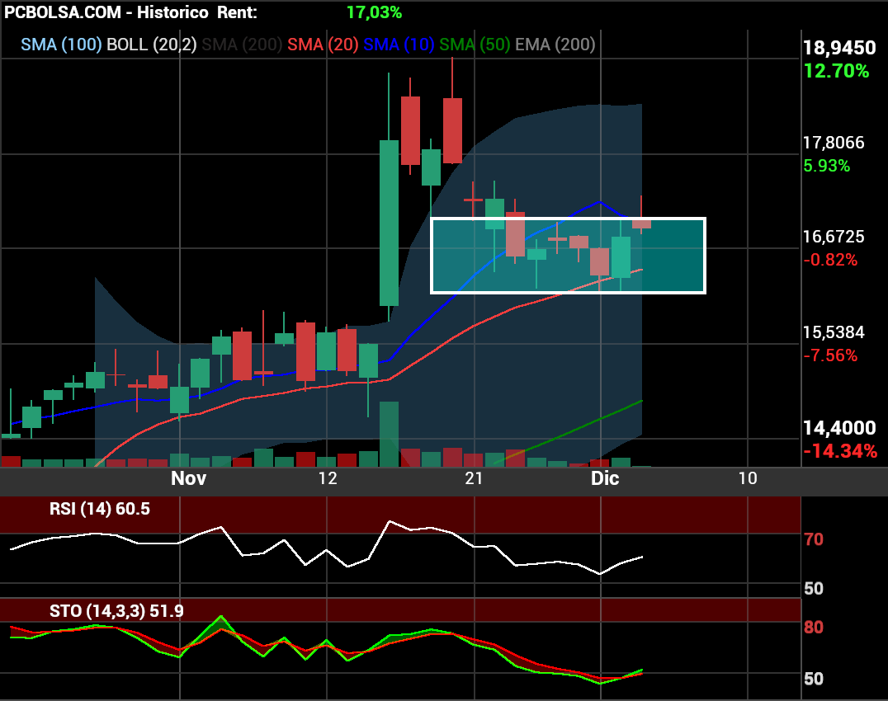Click the green SMA (50) legend label
This screenshot has height=701, width=888.
[475, 45]
